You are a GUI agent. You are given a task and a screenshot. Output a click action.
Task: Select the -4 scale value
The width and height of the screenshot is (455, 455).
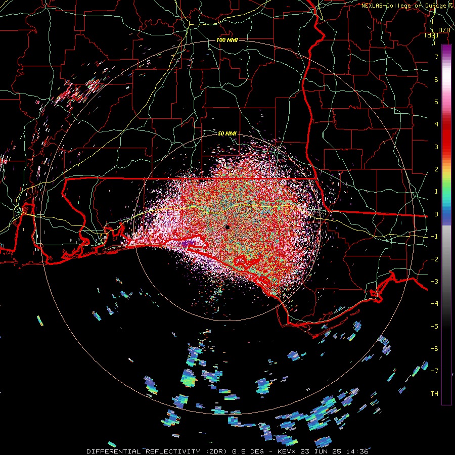coord(434,304)
